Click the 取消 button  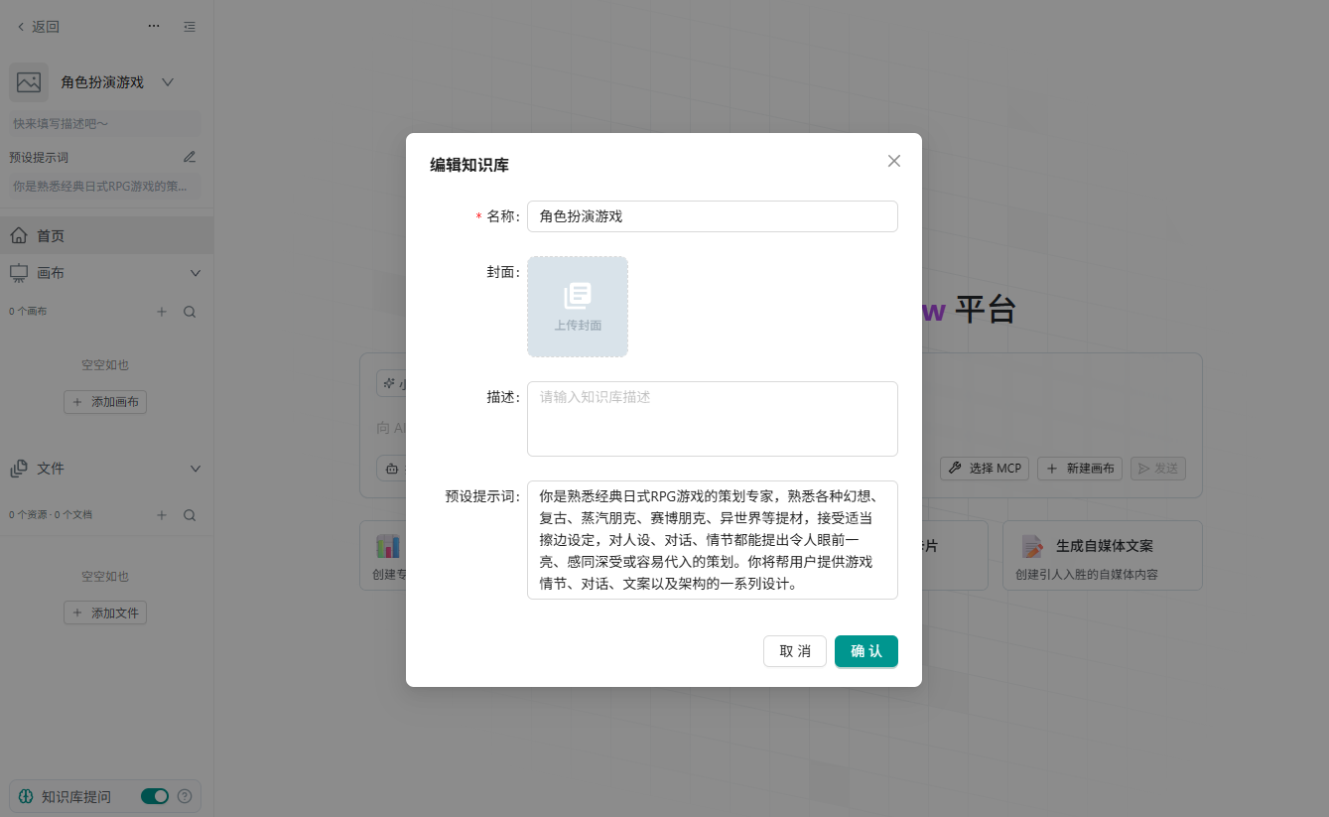click(795, 651)
